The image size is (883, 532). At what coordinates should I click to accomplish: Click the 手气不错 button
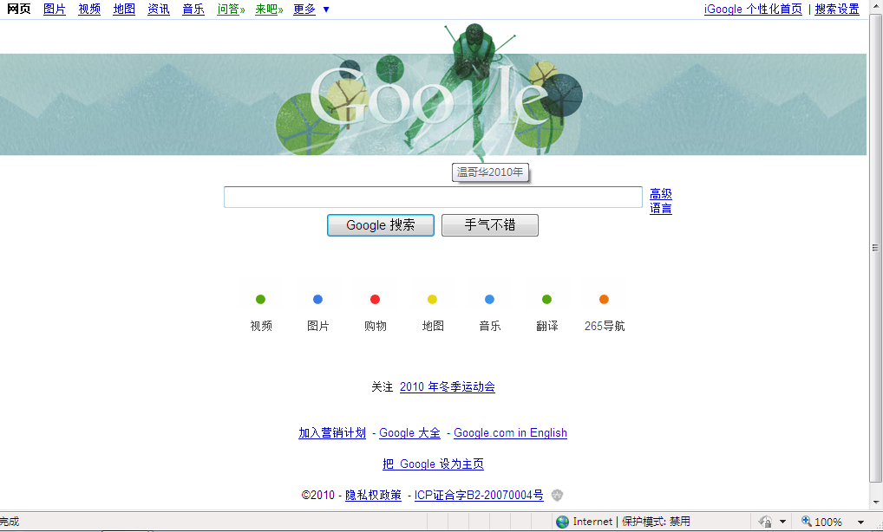tap(490, 225)
